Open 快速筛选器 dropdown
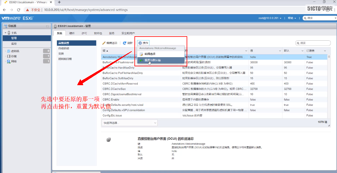 pyautogui.click(x=130, y=123)
